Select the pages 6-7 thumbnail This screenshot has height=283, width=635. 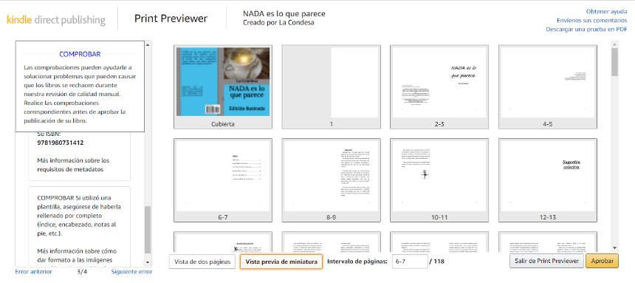(x=223, y=180)
